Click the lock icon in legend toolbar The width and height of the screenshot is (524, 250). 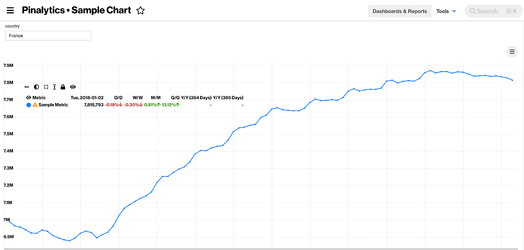(63, 87)
